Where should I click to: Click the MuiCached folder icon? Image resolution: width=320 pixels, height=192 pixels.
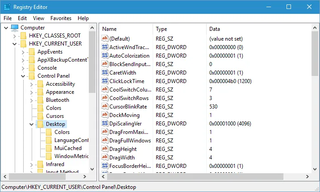click(49, 148)
